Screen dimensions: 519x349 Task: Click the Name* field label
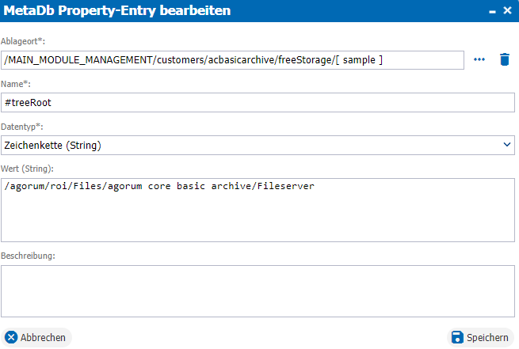16,84
